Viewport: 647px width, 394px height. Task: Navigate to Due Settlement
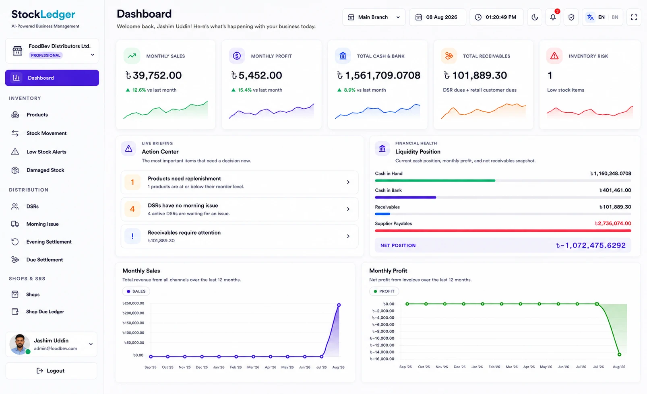click(45, 260)
